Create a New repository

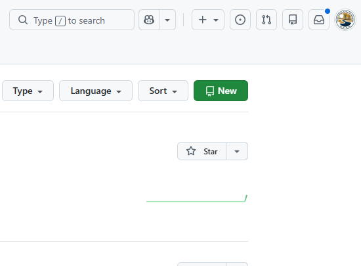[x=221, y=91]
